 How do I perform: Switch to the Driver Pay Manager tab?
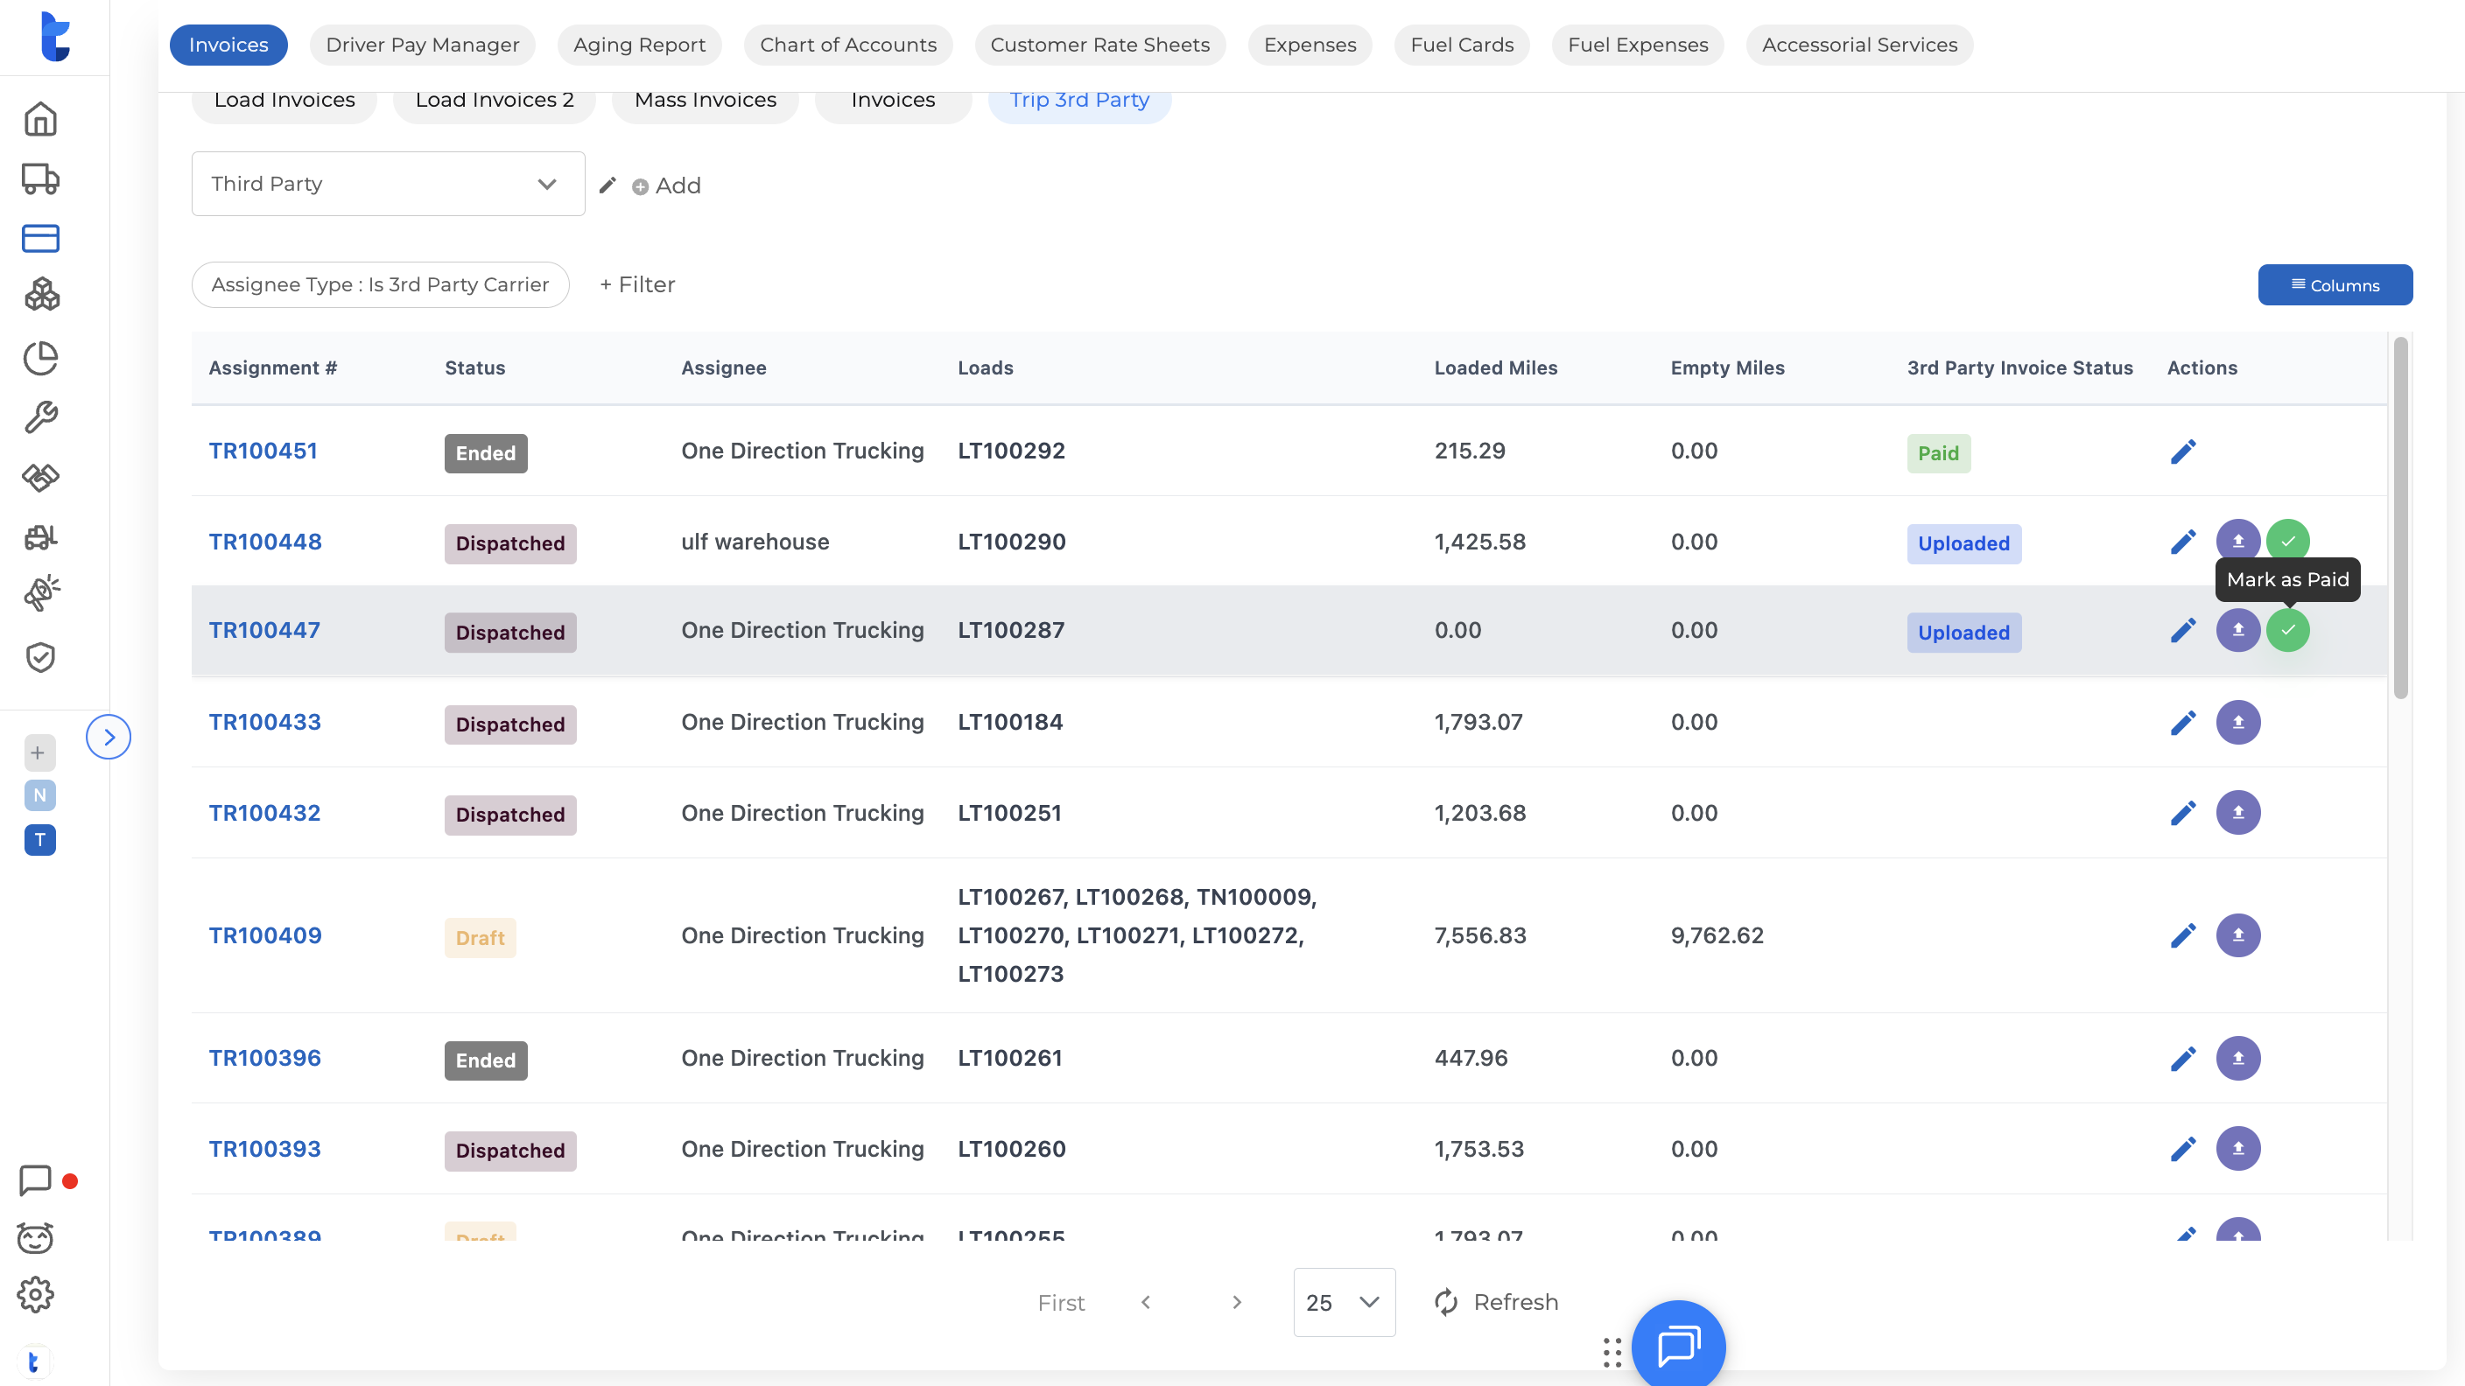click(422, 45)
